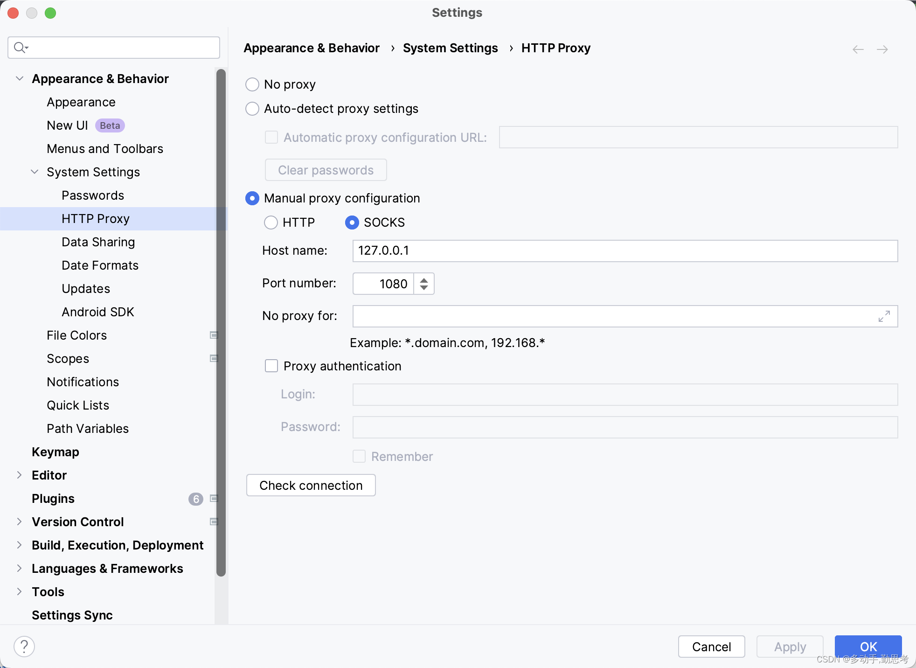Expand the No proxy for field icon
This screenshot has height=668, width=916.
tap(884, 316)
